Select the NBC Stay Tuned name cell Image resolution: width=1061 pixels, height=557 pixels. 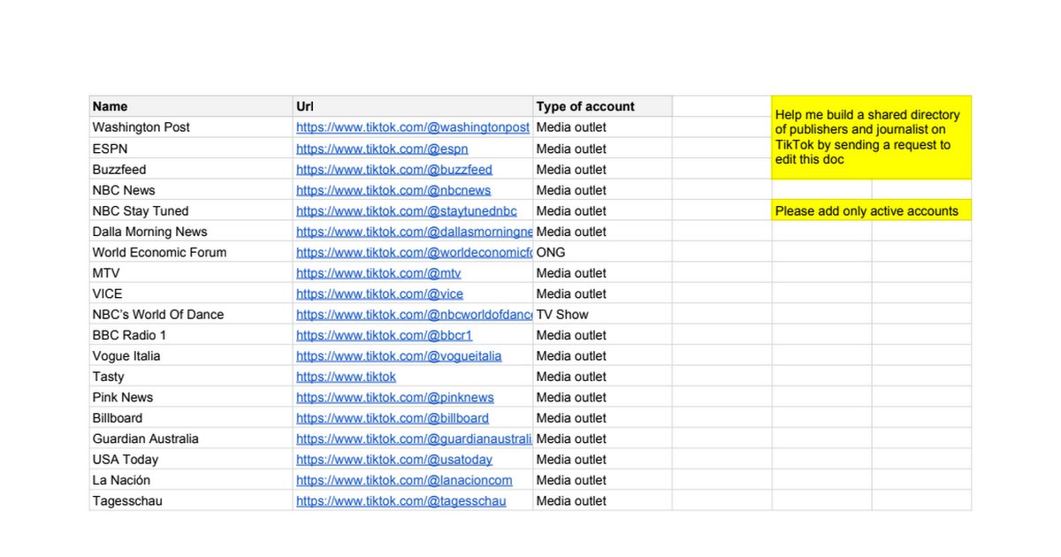click(x=191, y=210)
